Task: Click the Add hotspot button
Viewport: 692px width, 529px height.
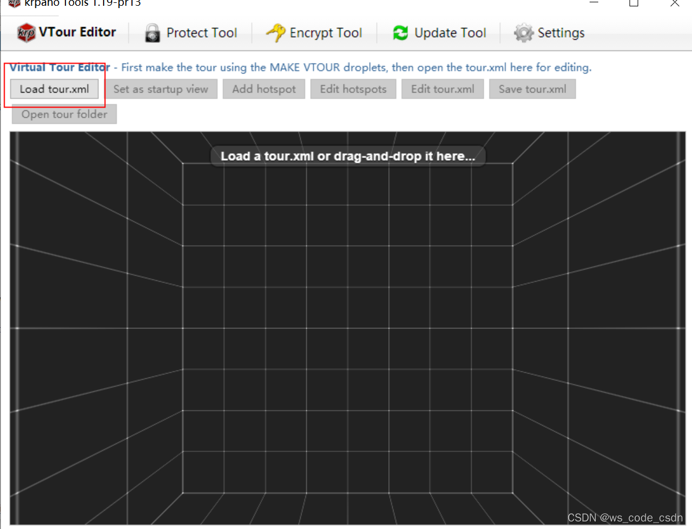Action: click(264, 89)
